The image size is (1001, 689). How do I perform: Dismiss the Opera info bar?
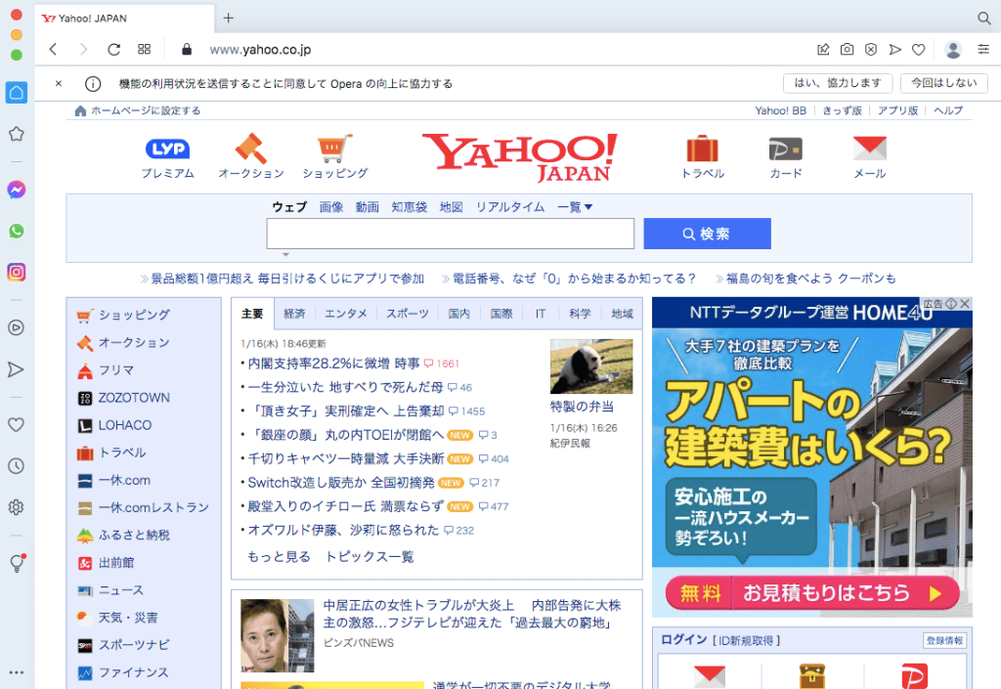pyautogui.click(x=59, y=83)
